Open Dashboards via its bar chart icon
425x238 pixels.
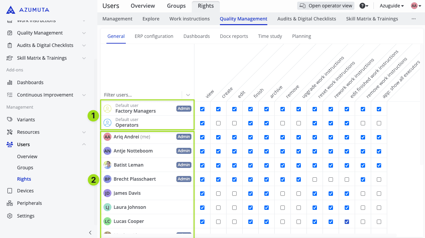pos(10,82)
